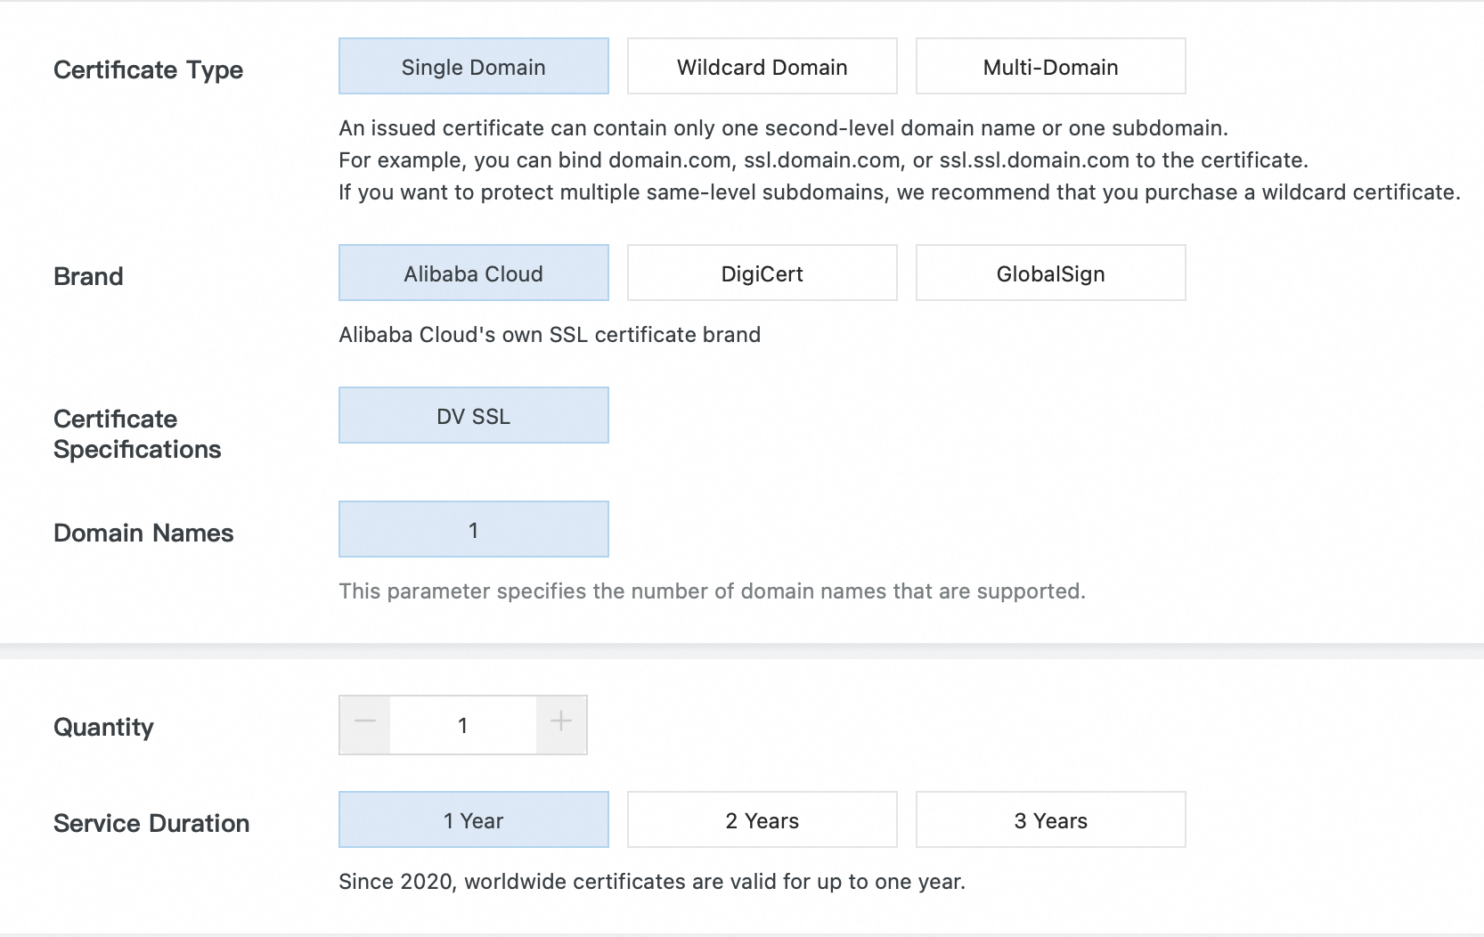Click the Brand label text

(x=88, y=276)
